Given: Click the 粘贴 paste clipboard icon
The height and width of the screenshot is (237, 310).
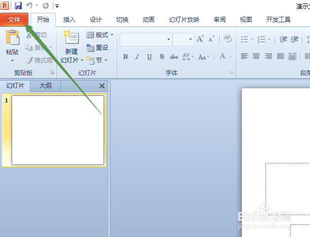Looking at the screenshot, I should click(x=13, y=37).
